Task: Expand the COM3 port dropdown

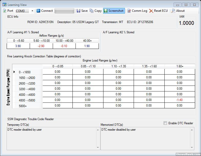Action: tap(32, 11)
